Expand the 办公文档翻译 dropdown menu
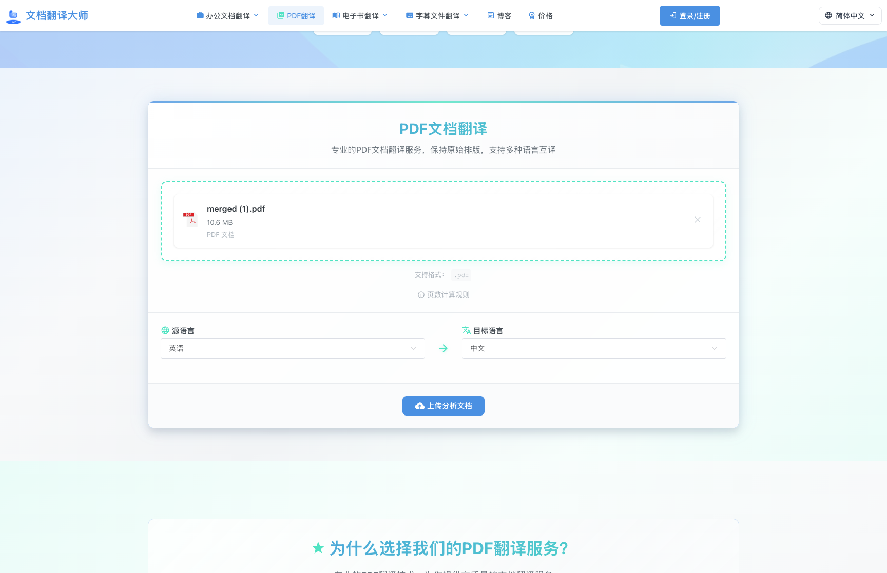 point(227,15)
